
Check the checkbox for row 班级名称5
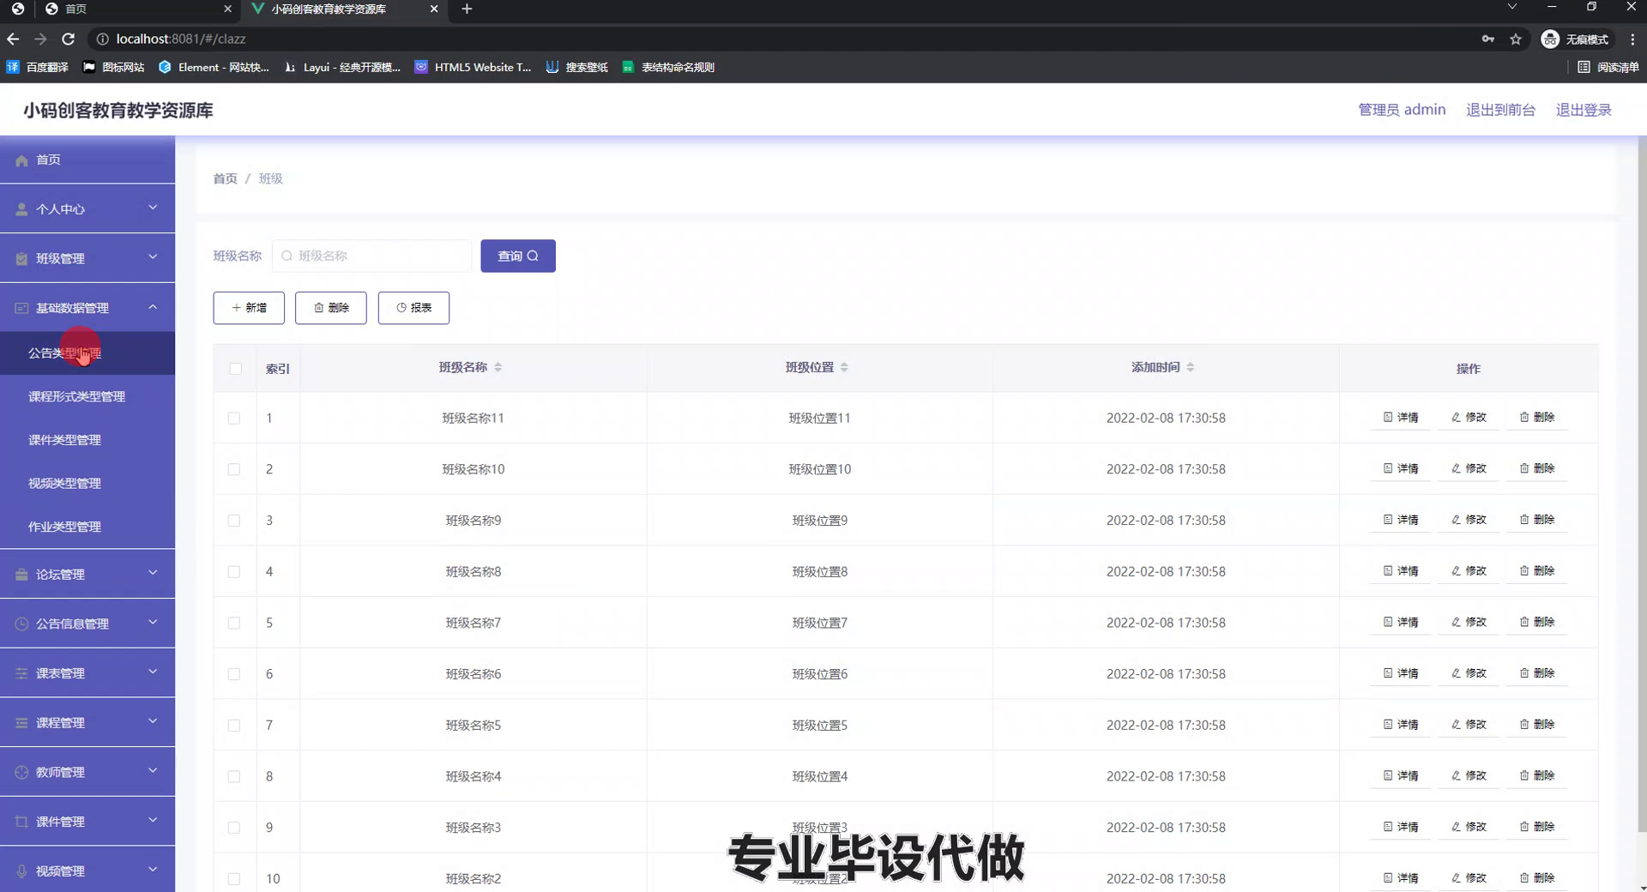(233, 725)
